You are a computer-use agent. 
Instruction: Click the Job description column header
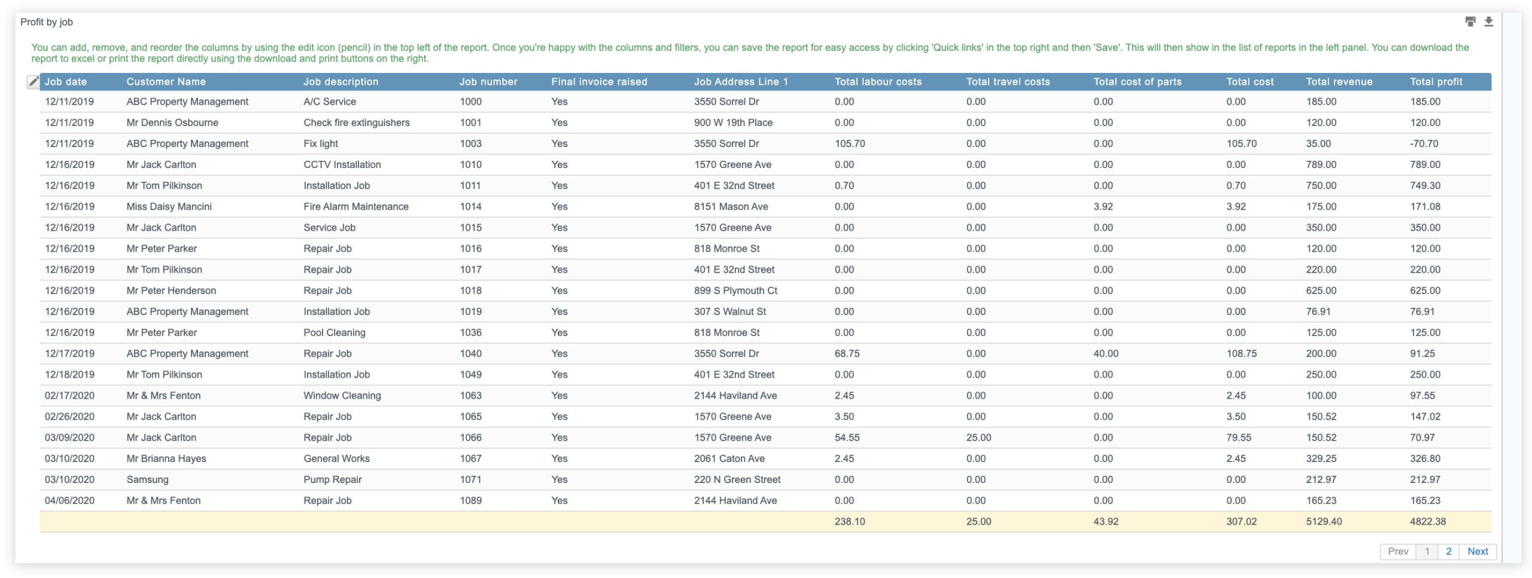point(341,82)
